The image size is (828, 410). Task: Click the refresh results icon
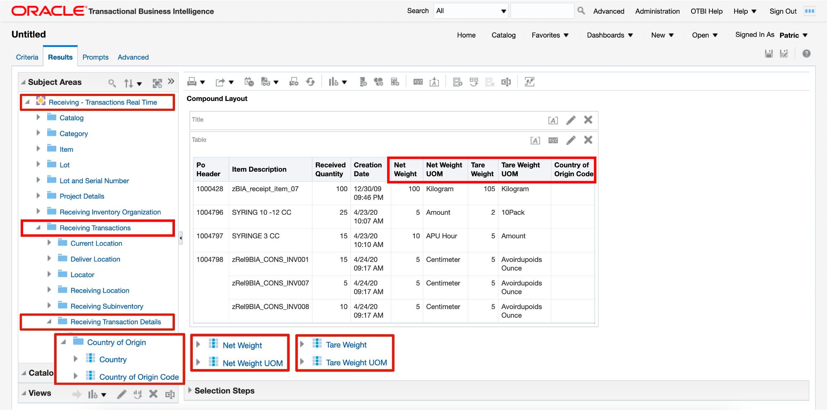[x=310, y=82]
